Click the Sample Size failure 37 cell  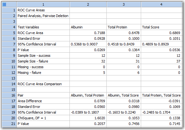pyautogui.click(x=161, y=61)
